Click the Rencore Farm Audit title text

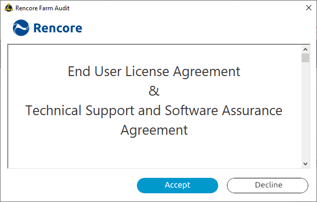[x=42, y=8]
